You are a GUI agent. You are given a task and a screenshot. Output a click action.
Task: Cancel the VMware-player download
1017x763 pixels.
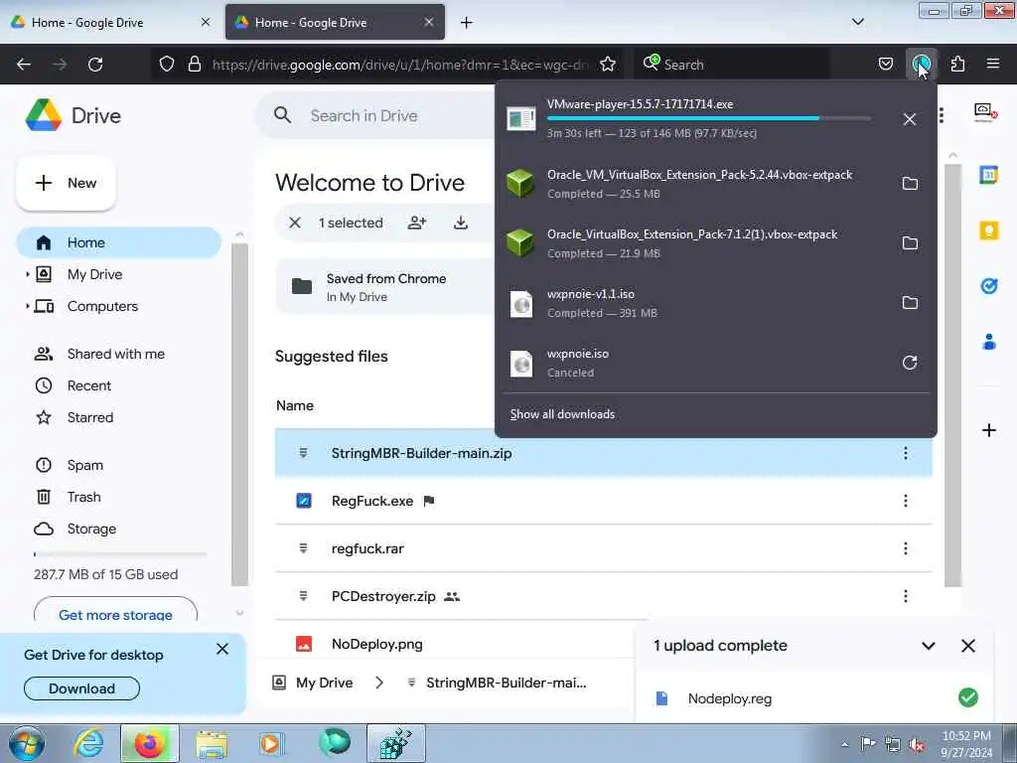(x=910, y=119)
